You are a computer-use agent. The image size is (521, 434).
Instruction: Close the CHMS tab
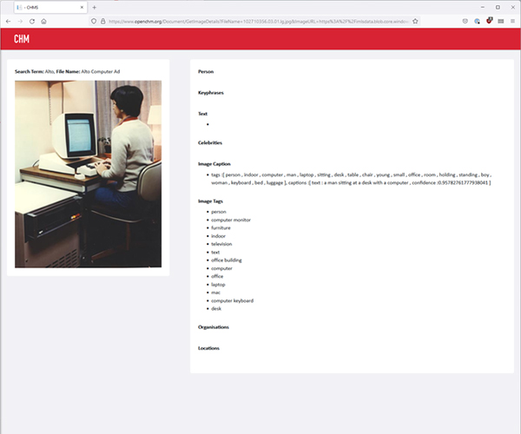82,7
